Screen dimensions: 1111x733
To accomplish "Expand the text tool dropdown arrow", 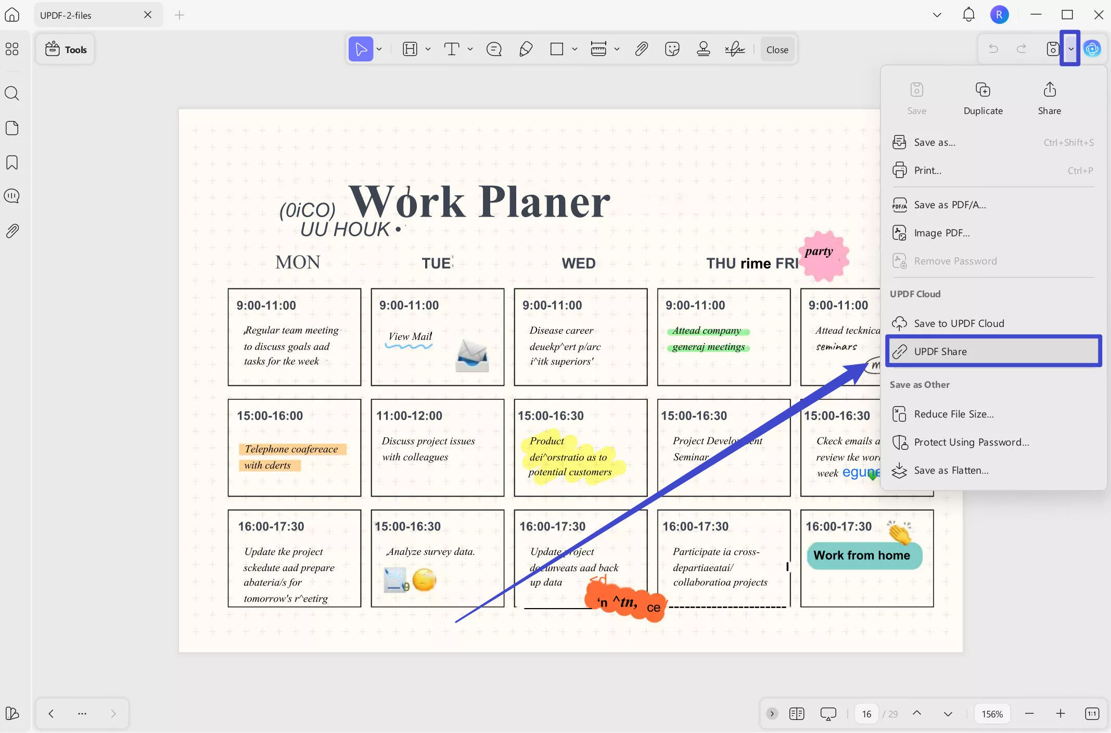I will point(470,49).
